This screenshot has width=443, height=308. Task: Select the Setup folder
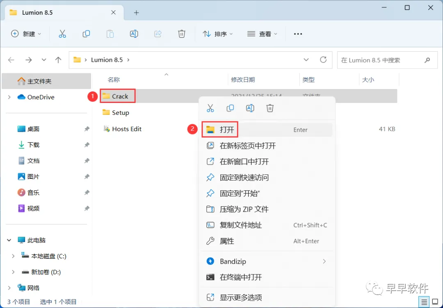(x=116, y=113)
